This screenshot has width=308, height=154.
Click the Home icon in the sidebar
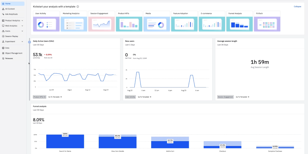3,4
